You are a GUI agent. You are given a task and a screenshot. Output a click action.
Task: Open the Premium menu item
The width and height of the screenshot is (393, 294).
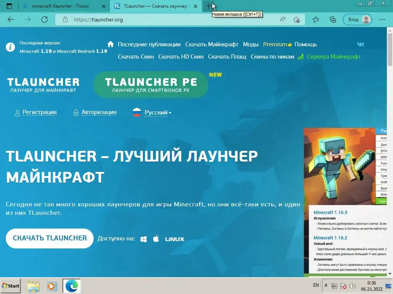pos(277,44)
